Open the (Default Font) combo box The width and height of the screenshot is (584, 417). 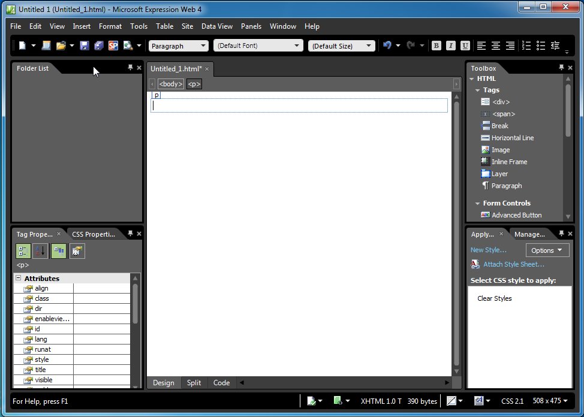click(x=258, y=46)
